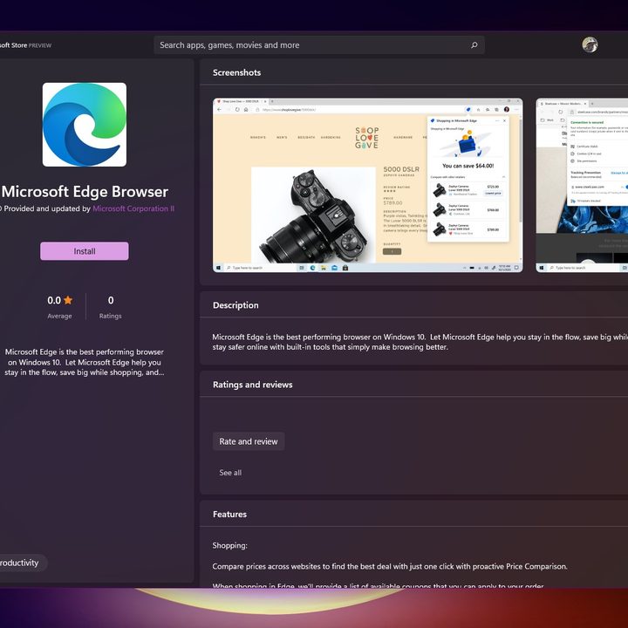The width and height of the screenshot is (628, 628).
Task: Click the orange rating star icon
Action: (69, 300)
